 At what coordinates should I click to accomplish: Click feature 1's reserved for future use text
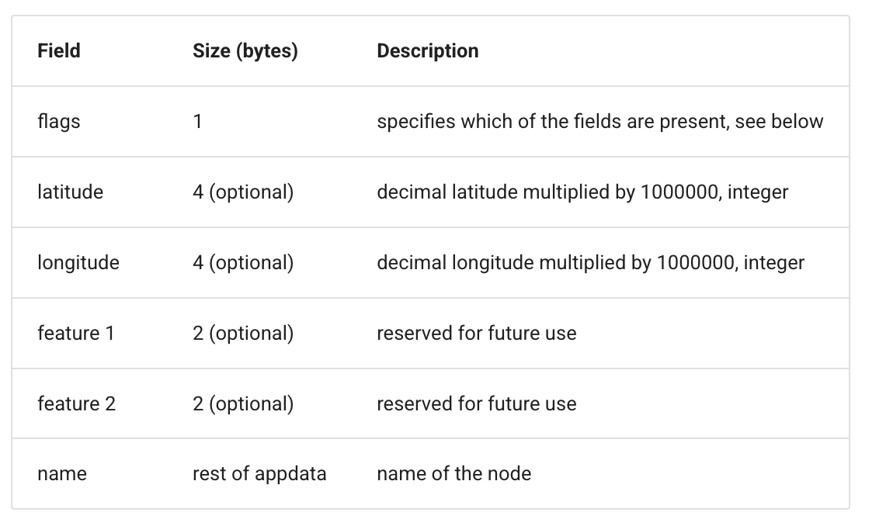tap(476, 333)
